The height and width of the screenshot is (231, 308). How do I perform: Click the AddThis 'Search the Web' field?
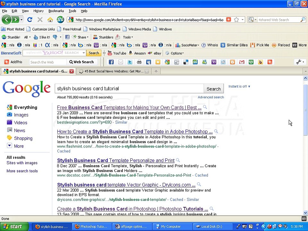coord(48,62)
